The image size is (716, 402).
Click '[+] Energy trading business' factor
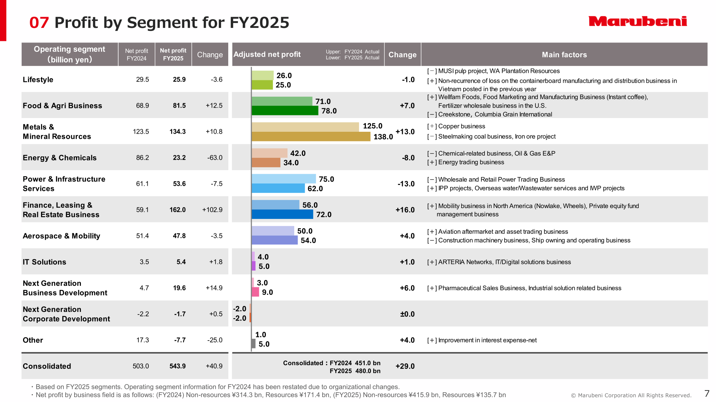465,162
